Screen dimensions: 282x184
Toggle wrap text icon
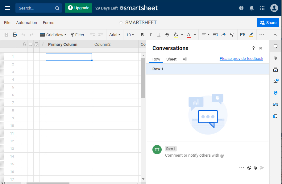click(215, 35)
